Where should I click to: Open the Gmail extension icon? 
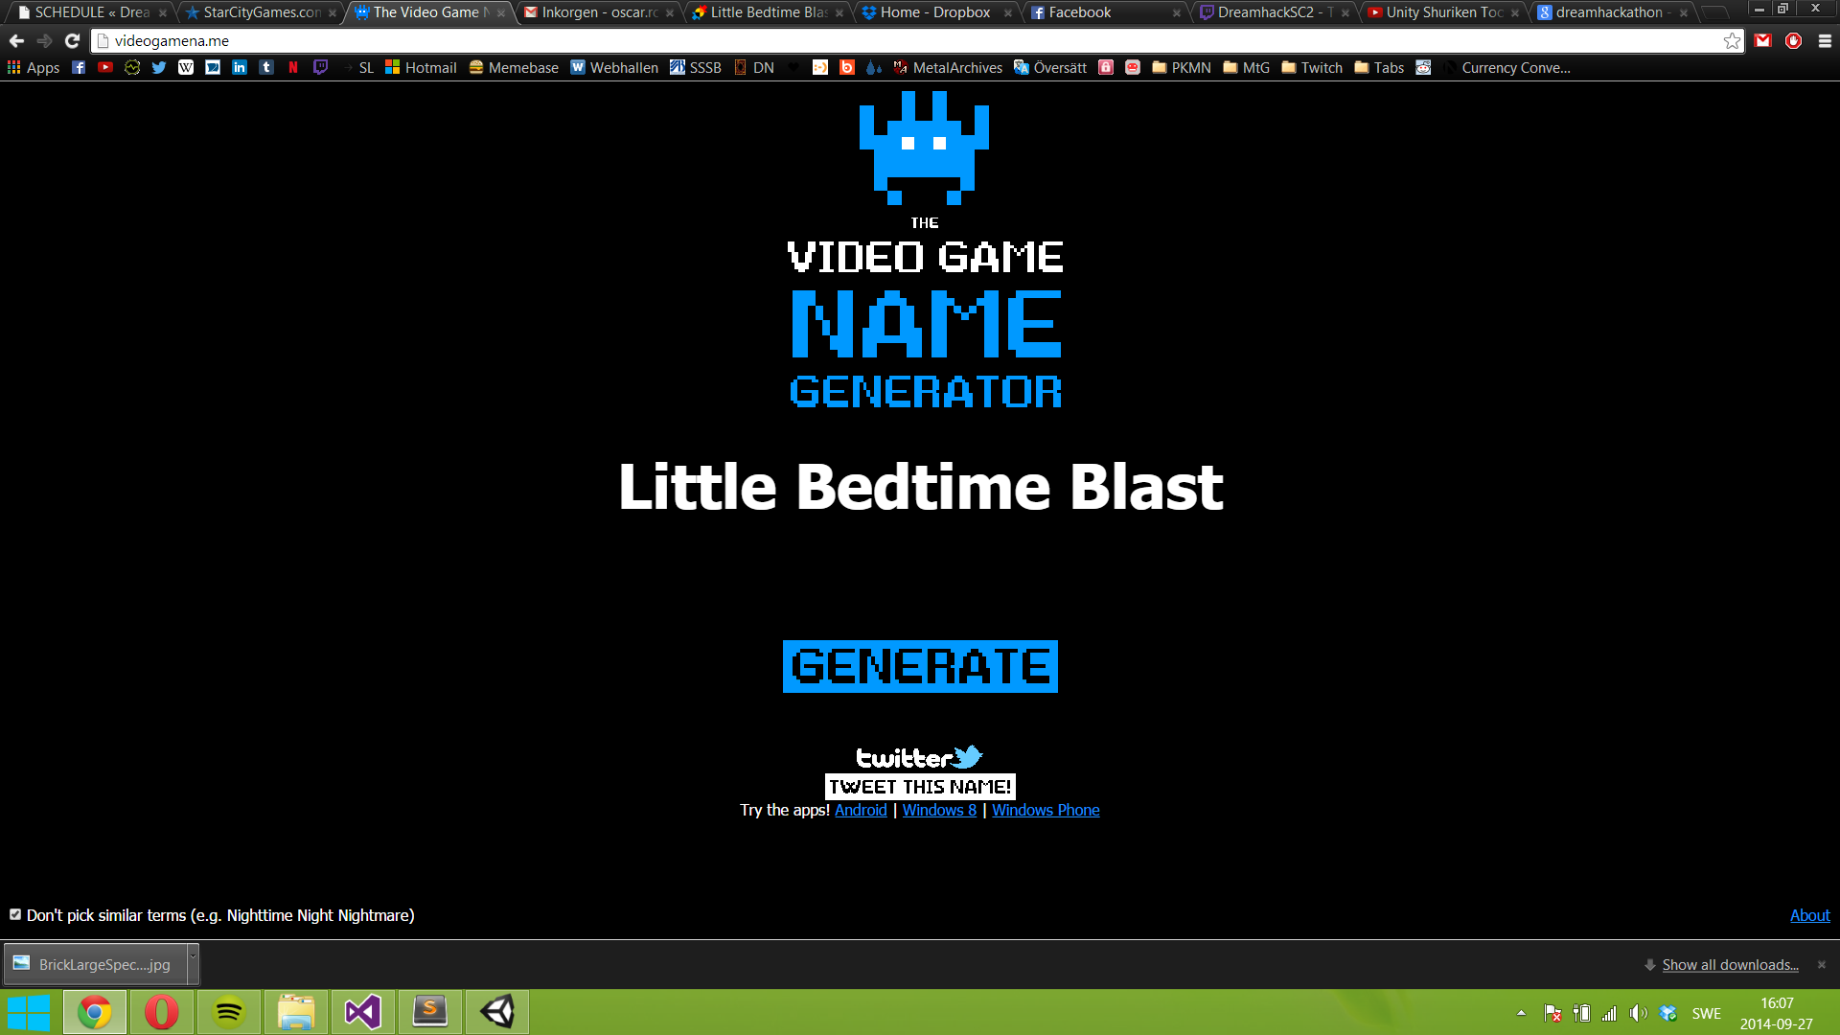[1762, 41]
